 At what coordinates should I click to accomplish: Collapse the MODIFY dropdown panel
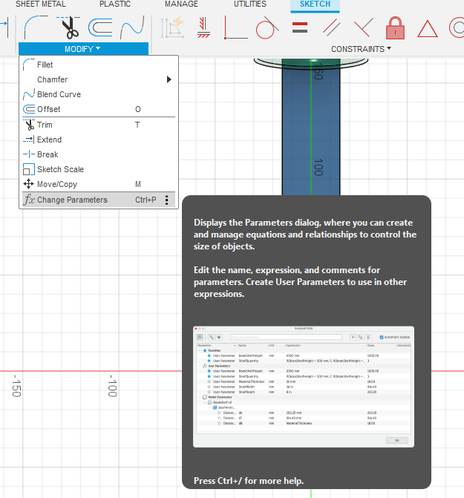tap(82, 48)
